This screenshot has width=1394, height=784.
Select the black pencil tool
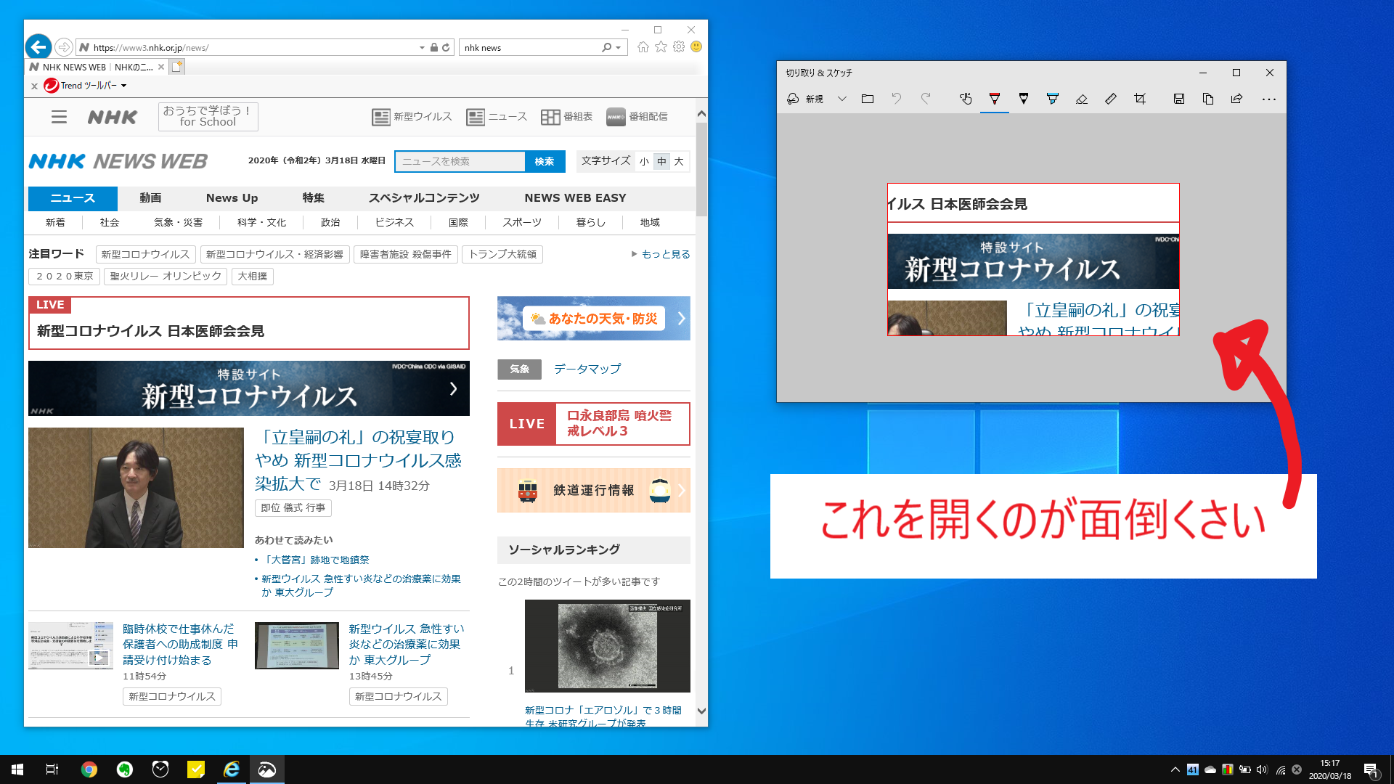click(x=1024, y=99)
